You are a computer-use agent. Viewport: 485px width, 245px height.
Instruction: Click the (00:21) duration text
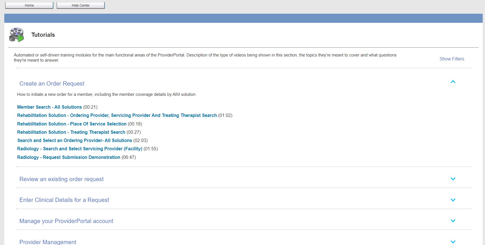[90, 107]
